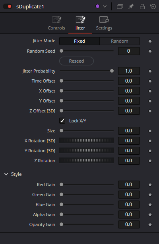
Task: Click the Jitter Probability value field
Action: click(129, 71)
